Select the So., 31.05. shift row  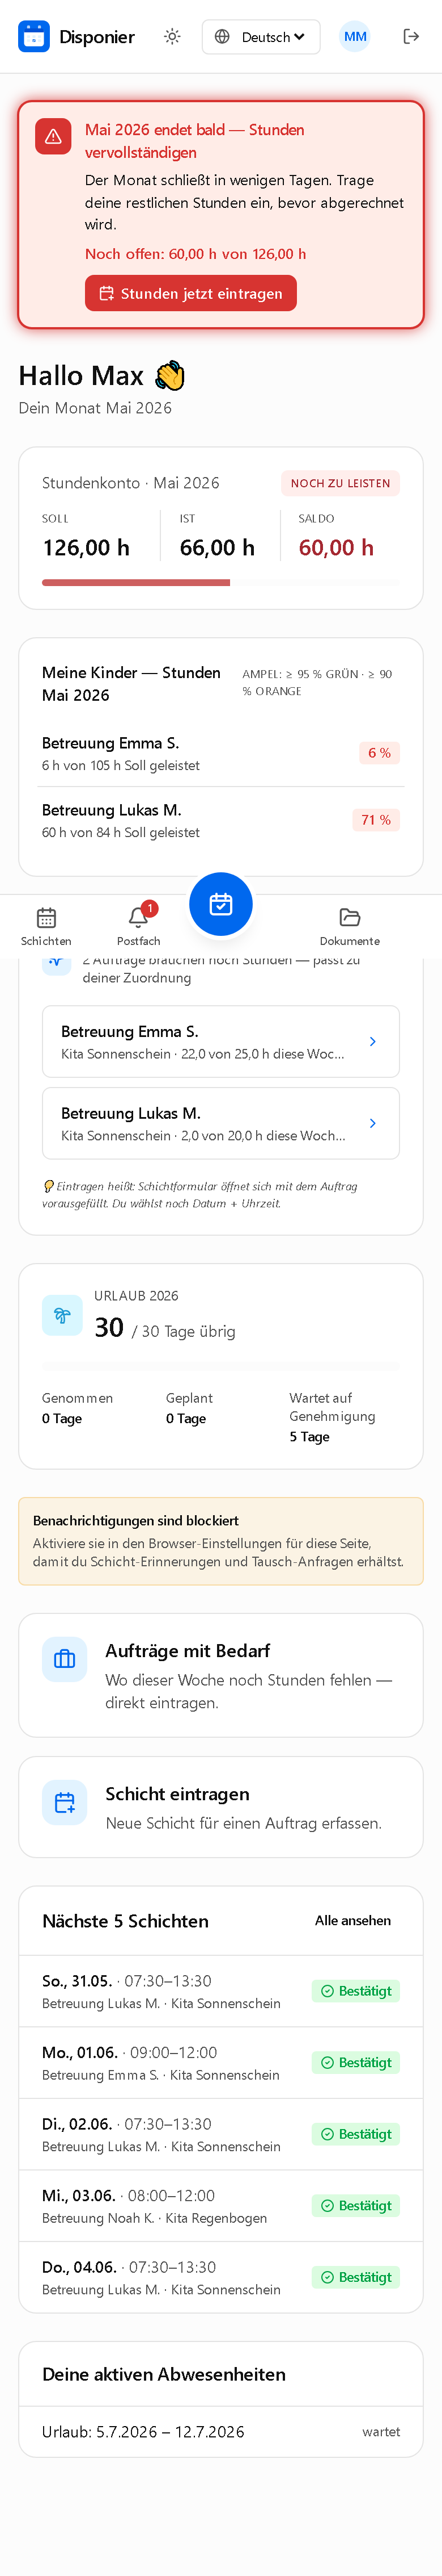pos(222,1991)
